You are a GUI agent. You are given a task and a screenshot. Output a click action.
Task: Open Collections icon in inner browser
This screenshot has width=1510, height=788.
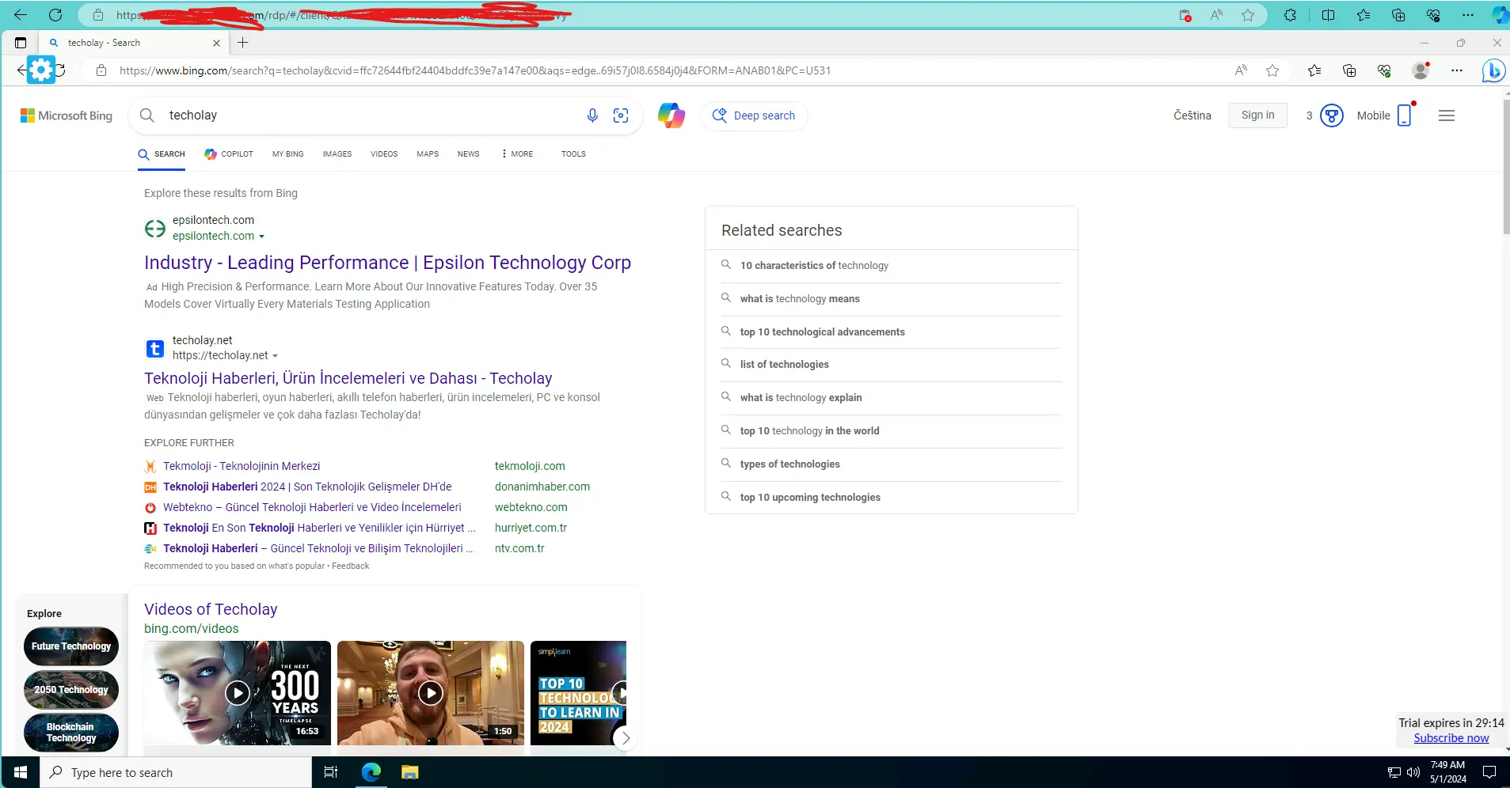click(1349, 70)
